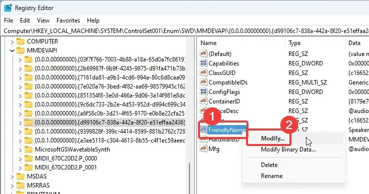Expand the {7161da81-a9b3 subkey
Image resolution: width=369 pixels, height=194 pixels.
tap(20, 77)
